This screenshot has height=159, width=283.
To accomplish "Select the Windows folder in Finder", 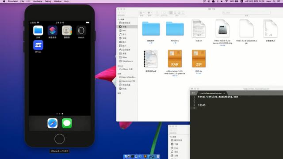I will [x=175, y=29].
